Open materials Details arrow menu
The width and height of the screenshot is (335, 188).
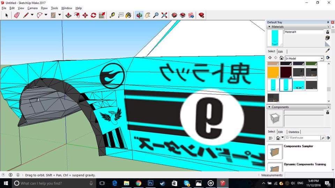tap(328, 58)
